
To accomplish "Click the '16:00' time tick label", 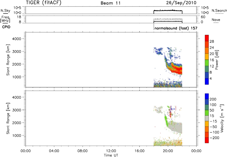I will point(139,151).
